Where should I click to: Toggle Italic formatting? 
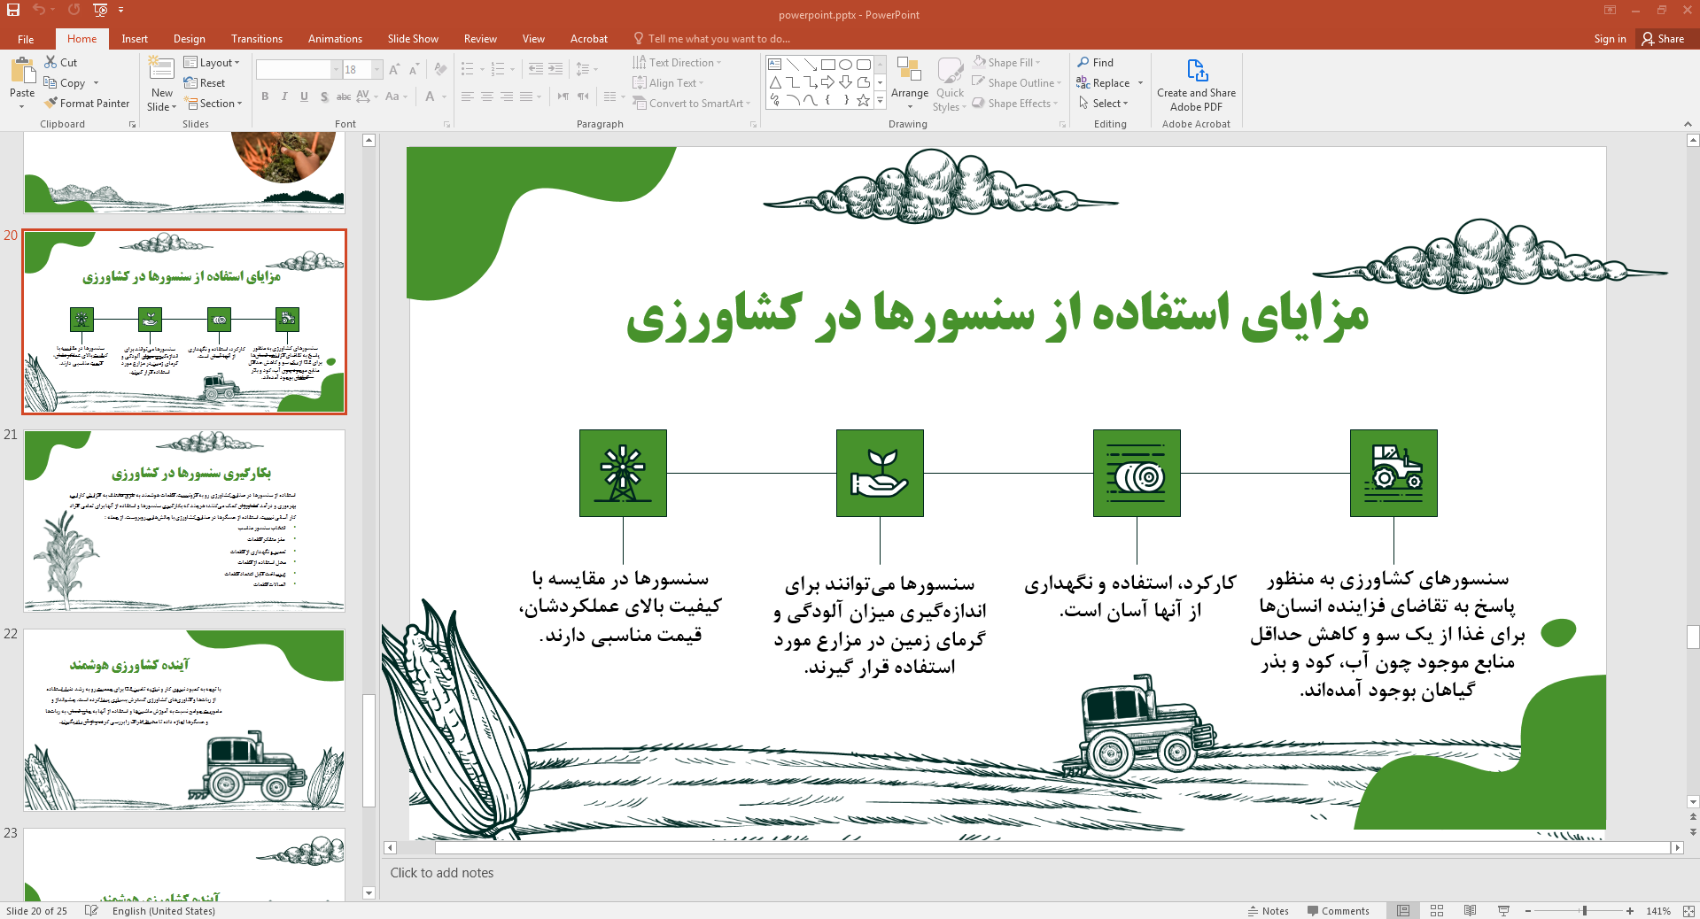click(x=284, y=97)
